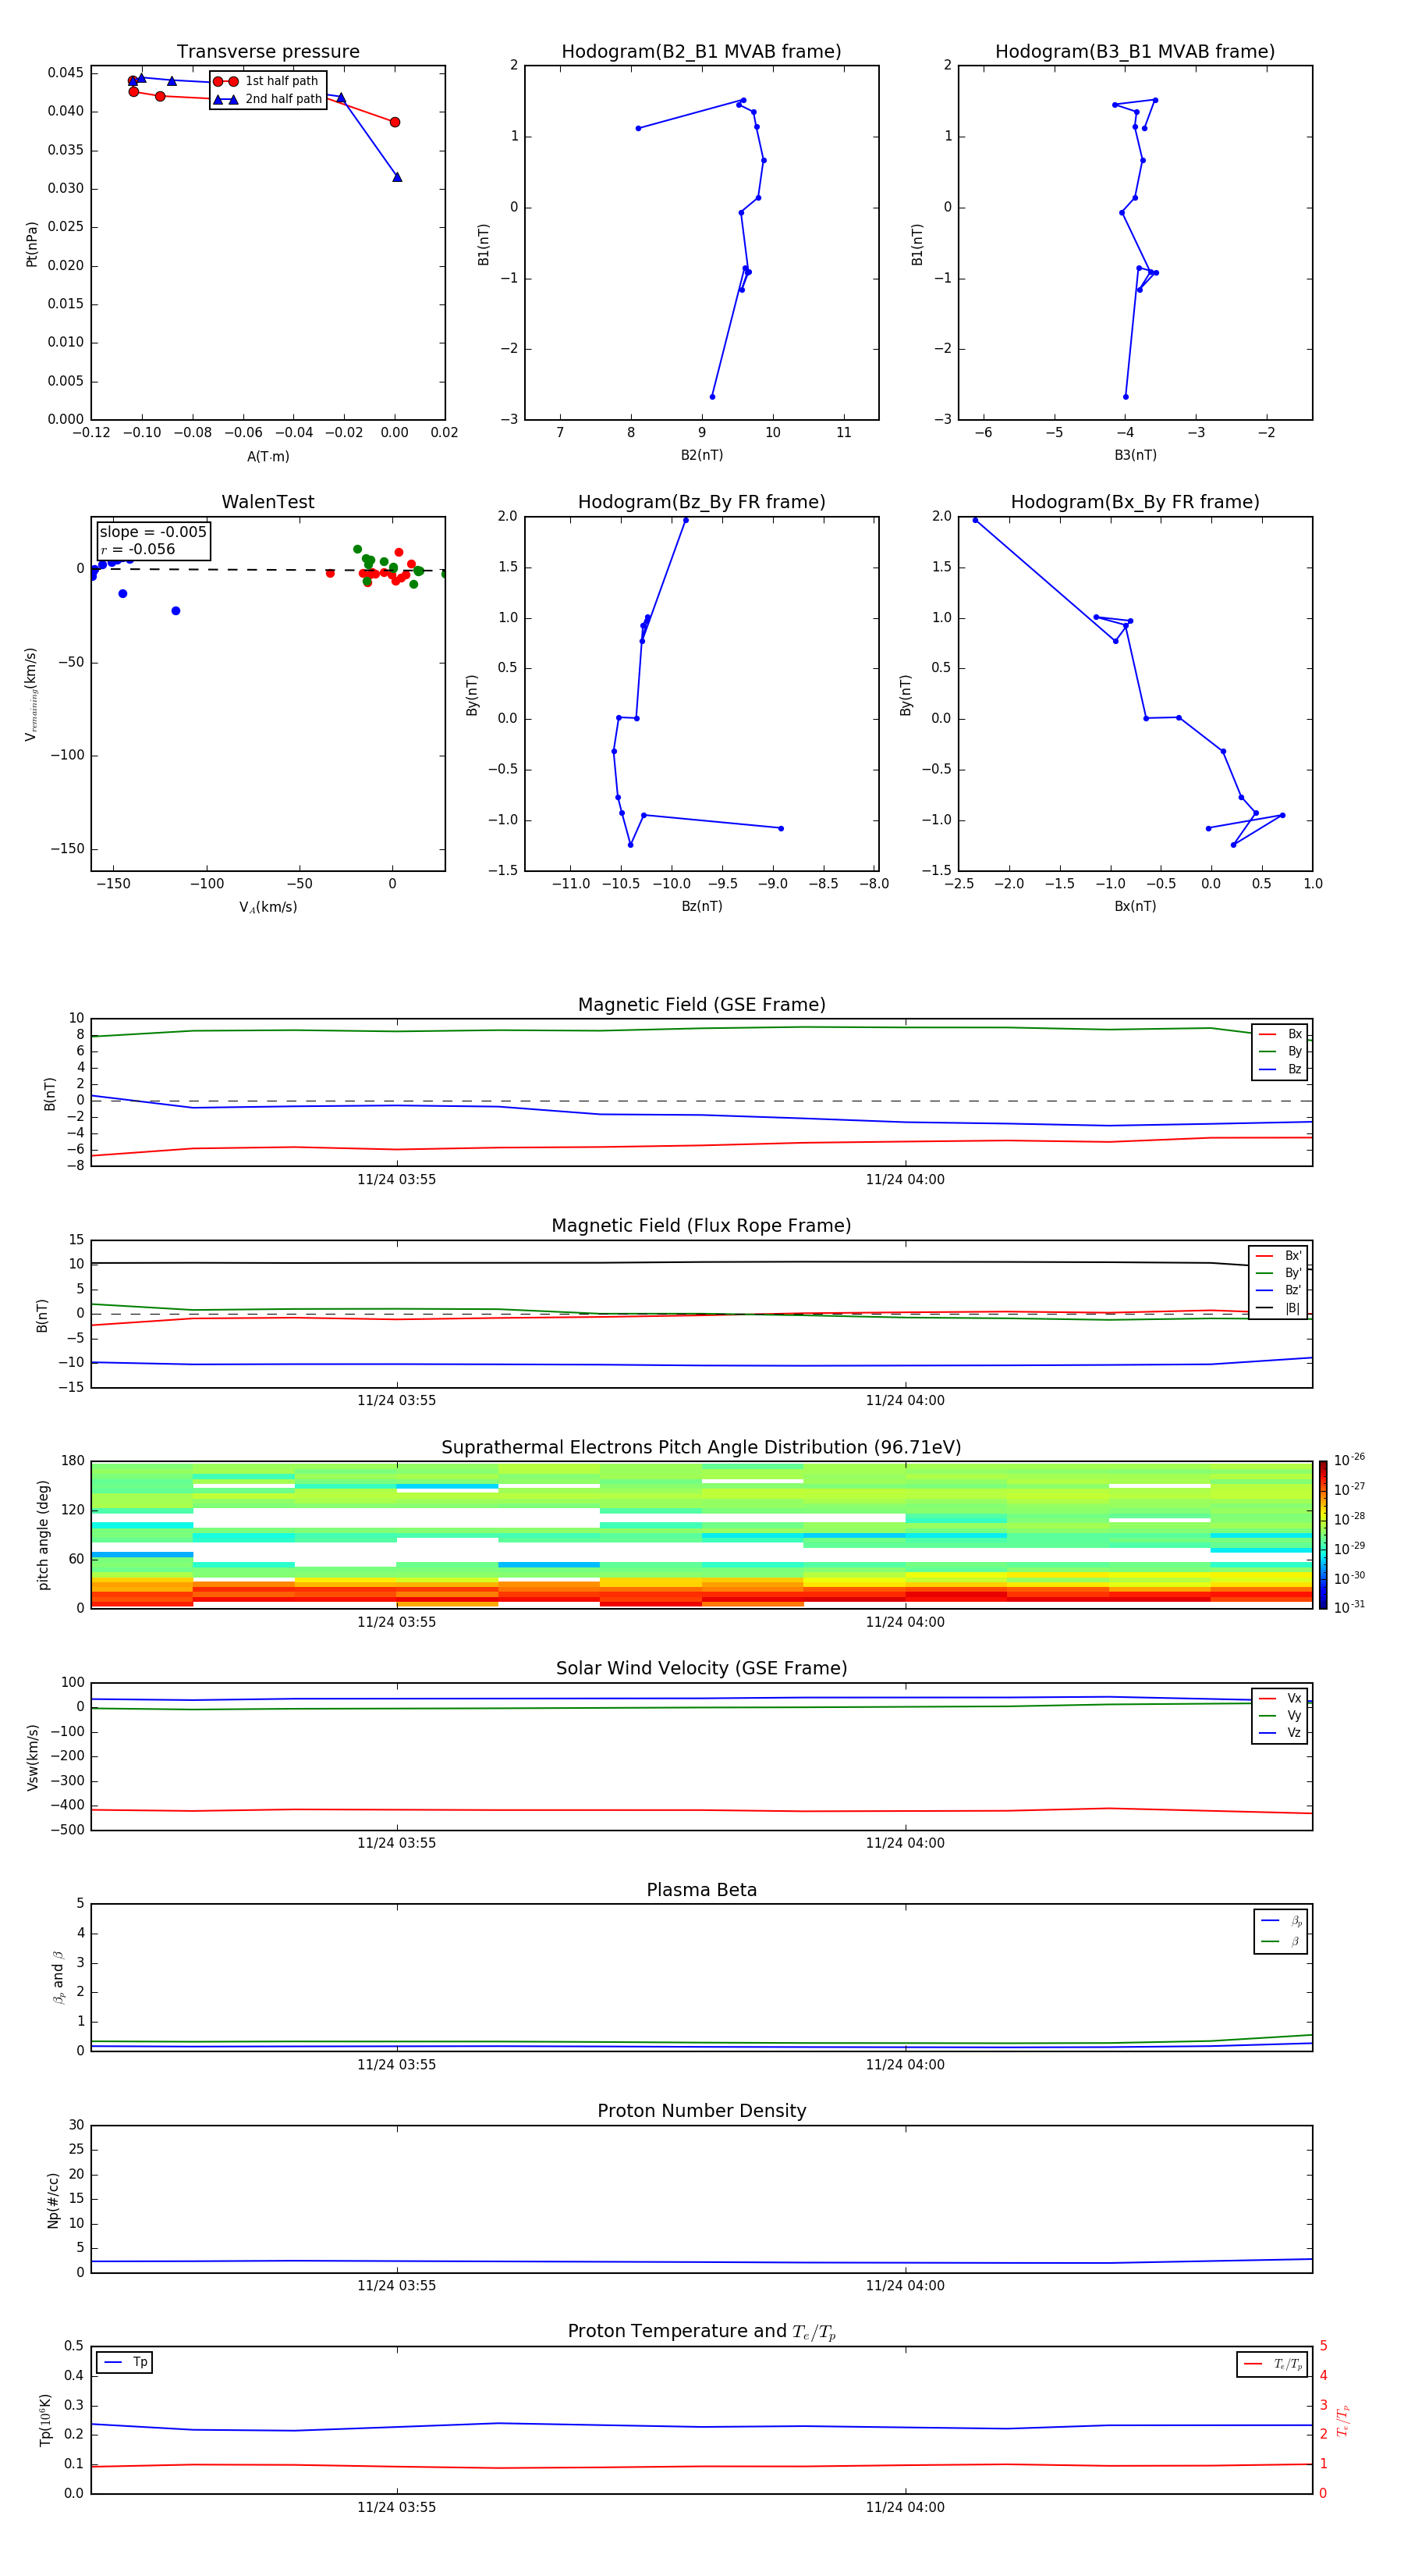Click the 'Hodogram(B2_B1 MVAB frame)' title
1404x2576 pixels.
pos(701,52)
